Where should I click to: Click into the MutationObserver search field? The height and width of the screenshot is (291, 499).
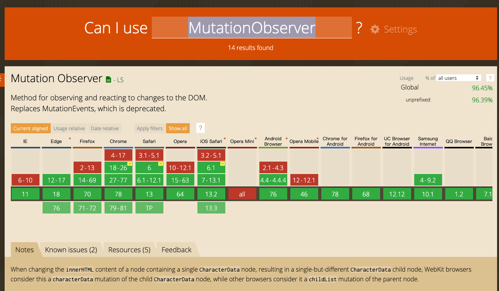(x=252, y=28)
